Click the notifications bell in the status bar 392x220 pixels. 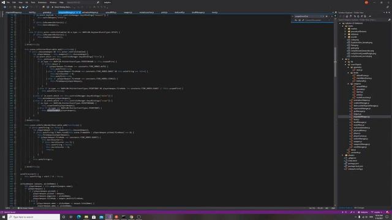tap(388, 212)
